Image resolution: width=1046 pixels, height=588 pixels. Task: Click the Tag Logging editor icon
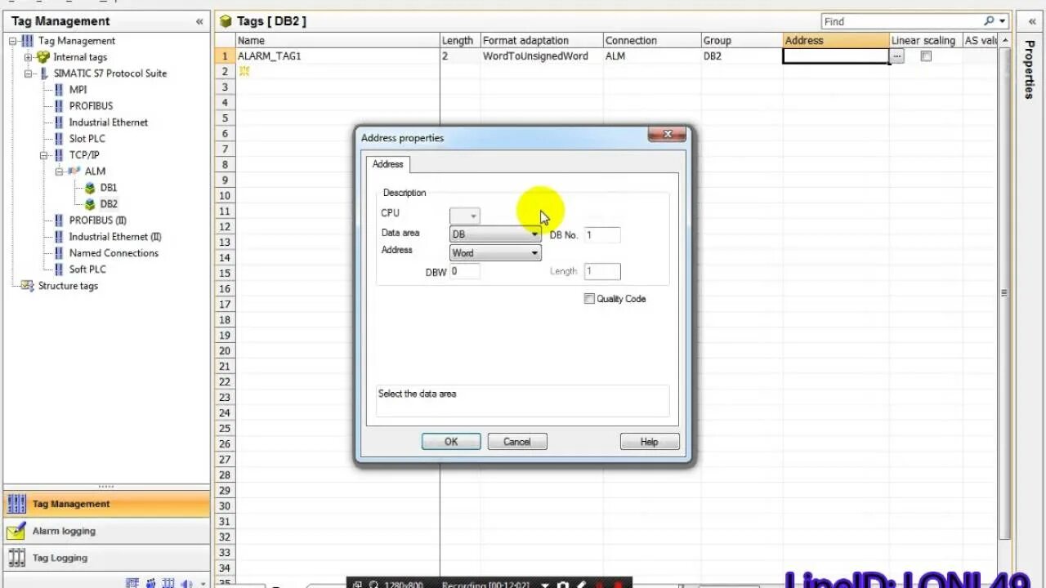tap(16, 558)
